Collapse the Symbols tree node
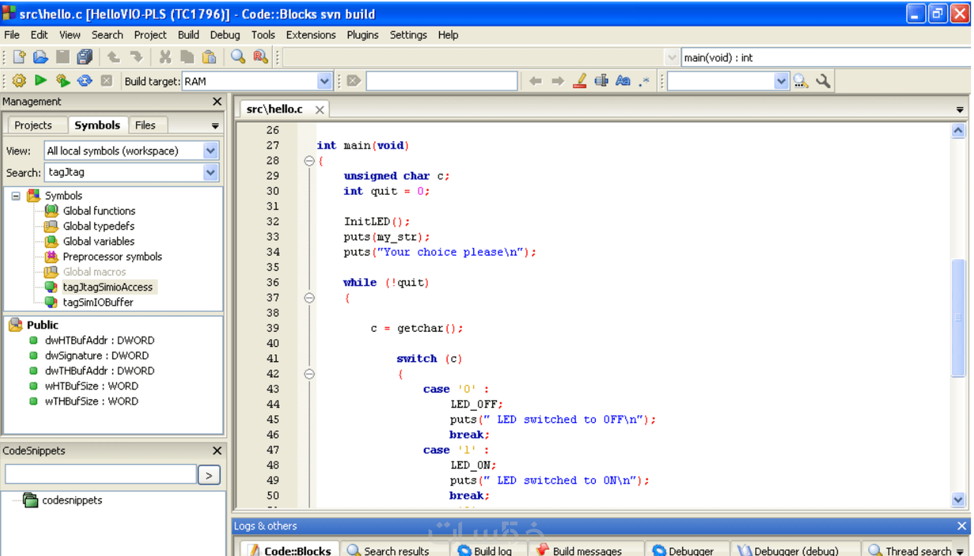This screenshot has width=974, height=556. click(x=16, y=196)
